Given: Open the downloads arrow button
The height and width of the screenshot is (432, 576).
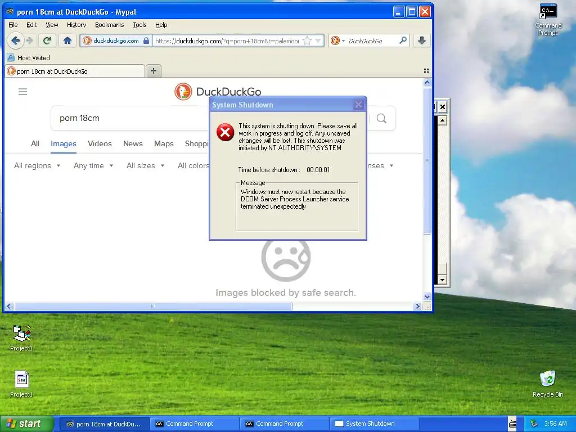Looking at the screenshot, I should pyautogui.click(x=422, y=40).
